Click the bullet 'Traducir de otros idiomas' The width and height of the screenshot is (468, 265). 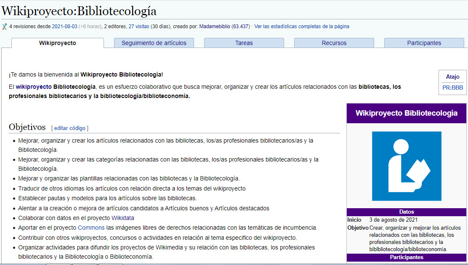(132, 188)
